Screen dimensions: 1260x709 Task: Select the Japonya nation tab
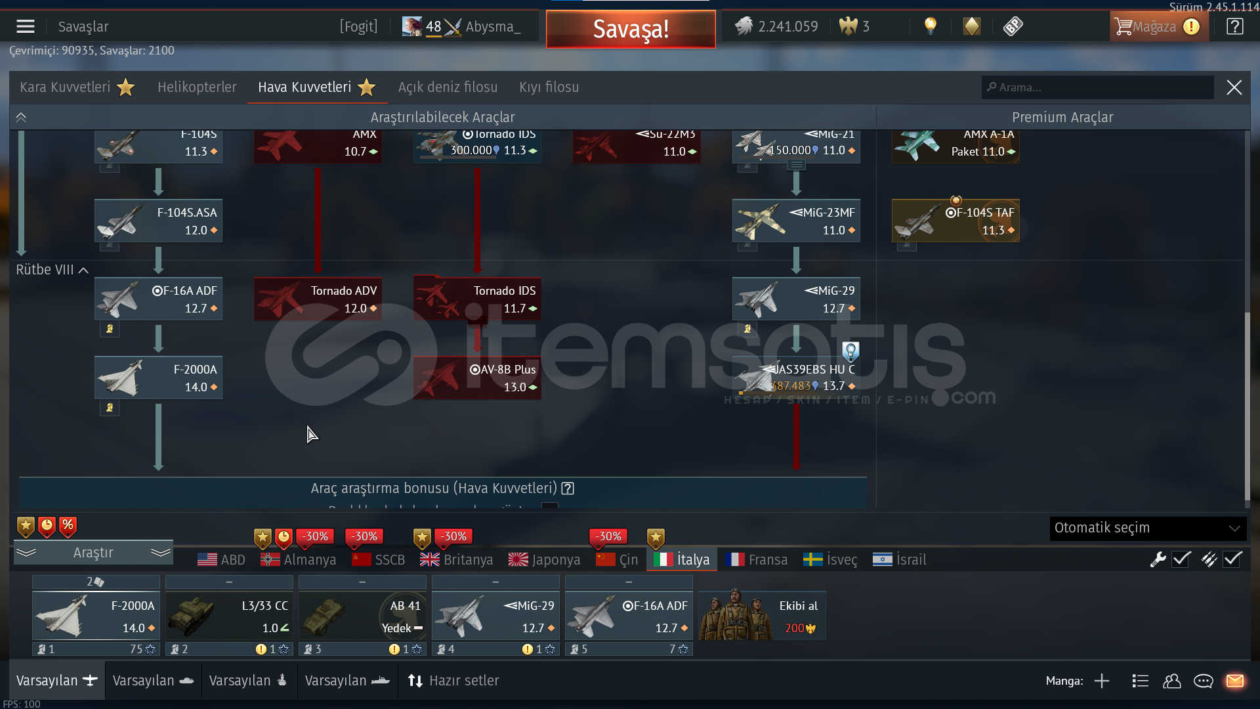tap(544, 560)
